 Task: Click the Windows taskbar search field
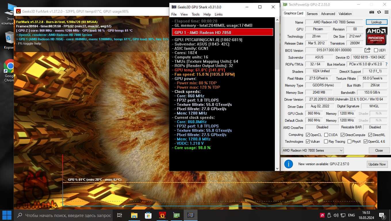point(63,215)
